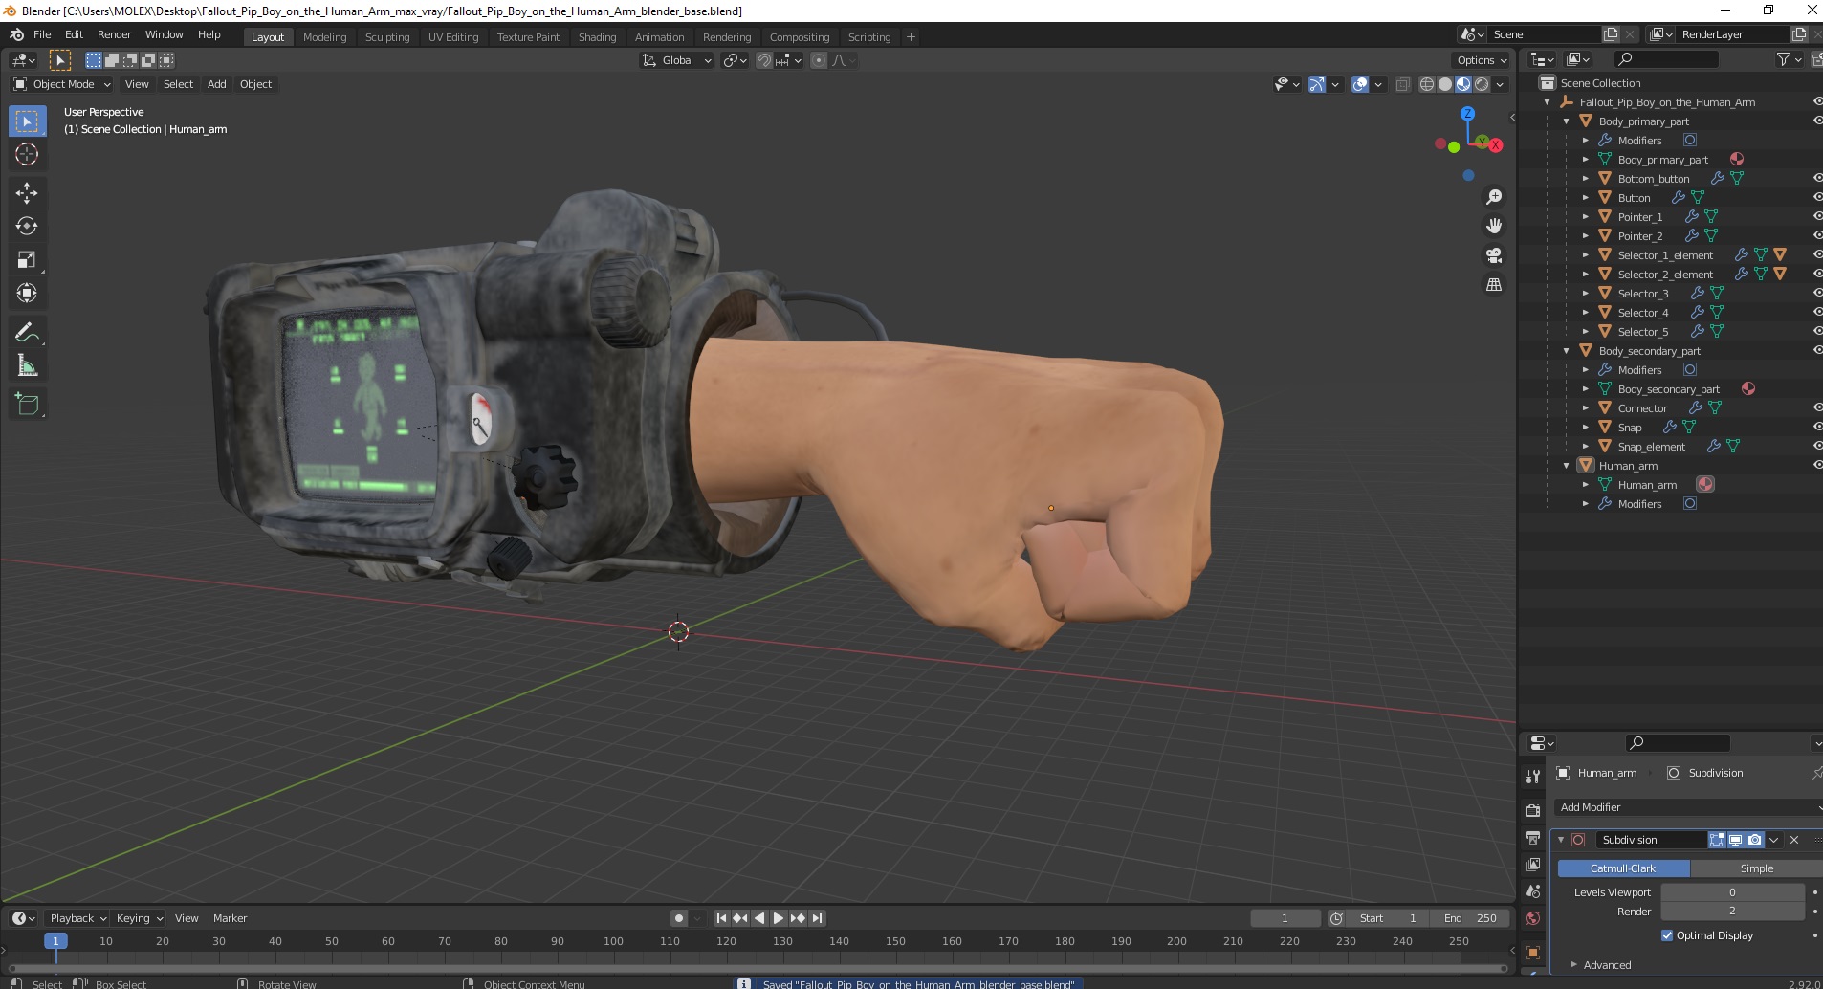Open the viewport Add menu
Screen dimensions: 1823x989
point(217,84)
